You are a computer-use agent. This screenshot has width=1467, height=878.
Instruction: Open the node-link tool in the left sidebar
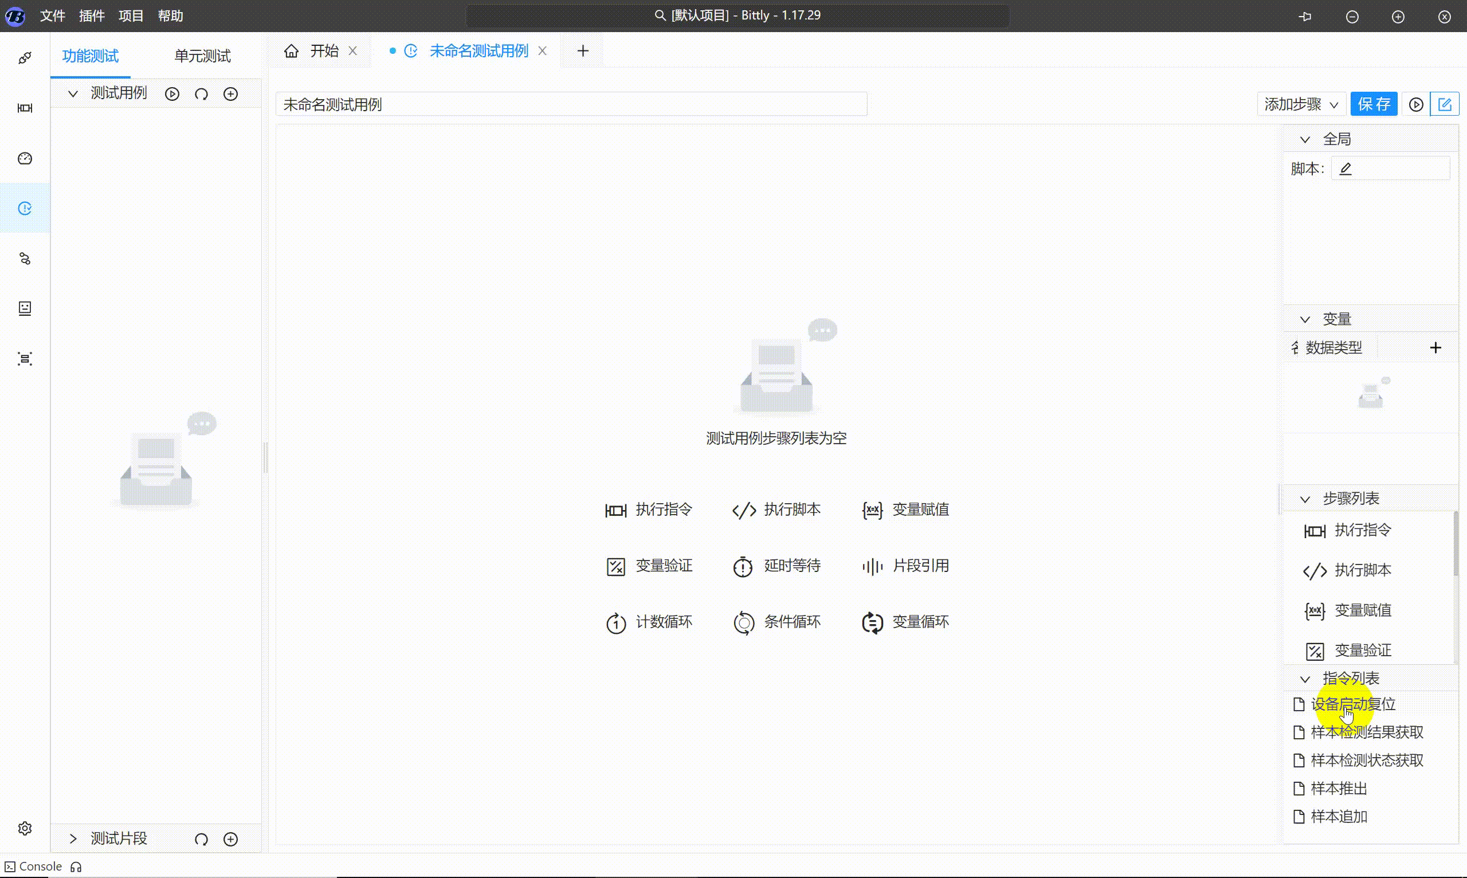pos(25,258)
